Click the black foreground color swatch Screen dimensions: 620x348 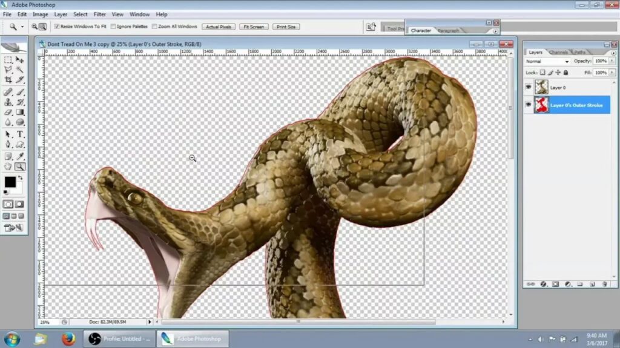[x=10, y=182]
